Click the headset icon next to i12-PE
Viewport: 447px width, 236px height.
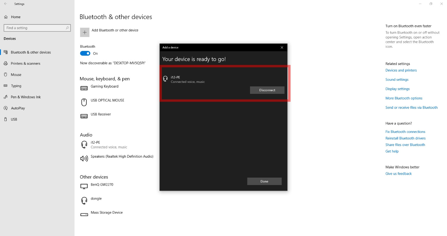(x=84, y=144)
